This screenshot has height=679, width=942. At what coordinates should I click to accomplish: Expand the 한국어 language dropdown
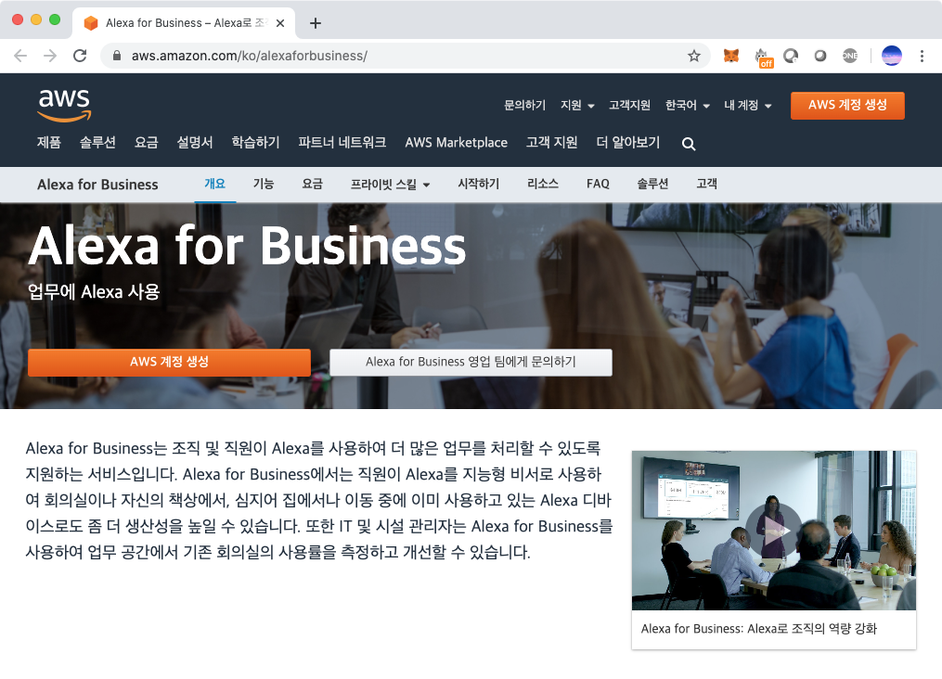(x=688, y=105)
